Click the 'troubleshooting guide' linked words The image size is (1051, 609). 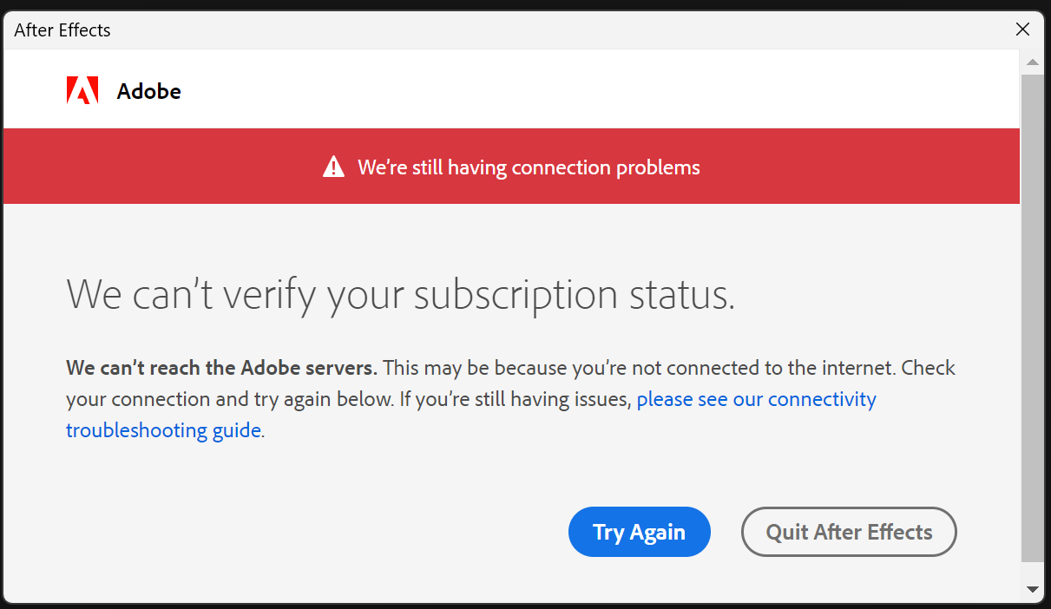coord(163,429)
